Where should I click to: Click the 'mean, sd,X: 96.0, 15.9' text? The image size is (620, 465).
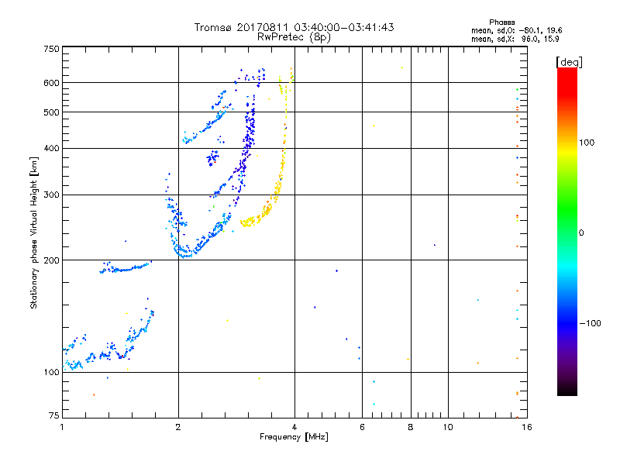[x=515, y=39]
